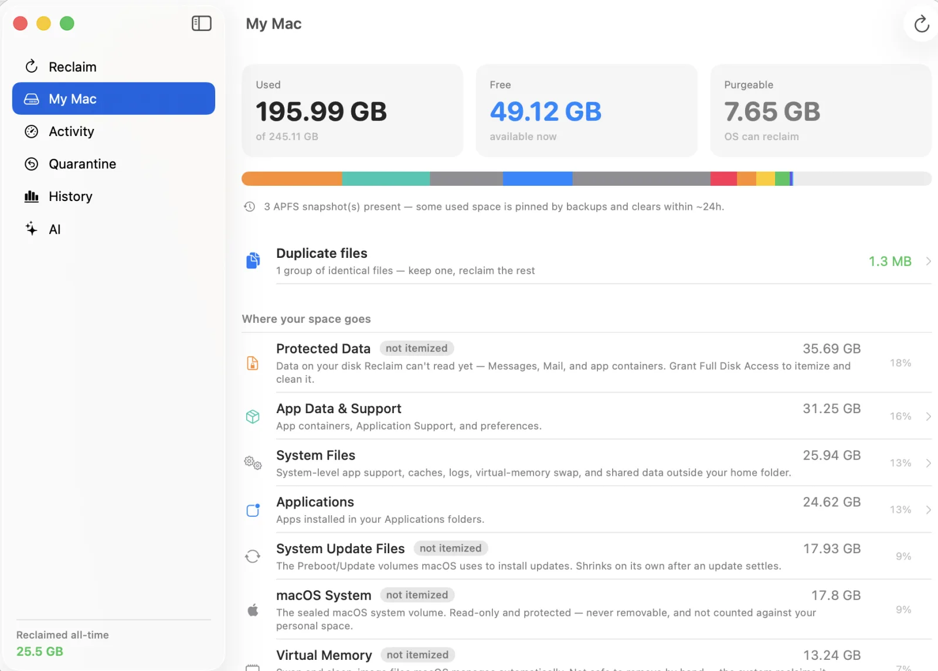The width and height of the screenshot is (938, 671).
Task: Click the 25.5 GB reclaimed all-time value
Action: [40, 651]
